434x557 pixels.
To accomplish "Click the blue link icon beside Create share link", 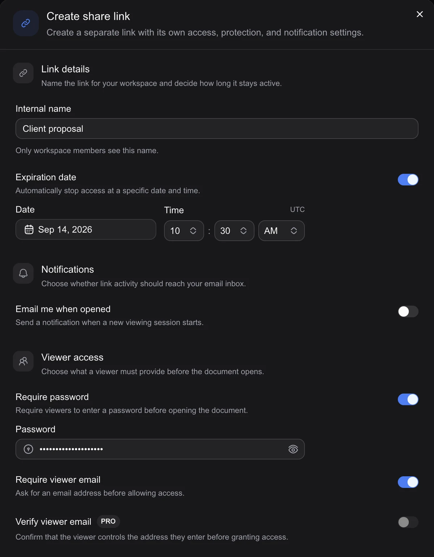I will point(26,23).
